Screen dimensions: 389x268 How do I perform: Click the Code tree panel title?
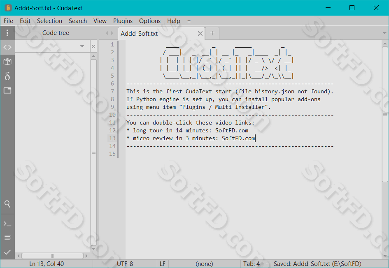(56, 33)
